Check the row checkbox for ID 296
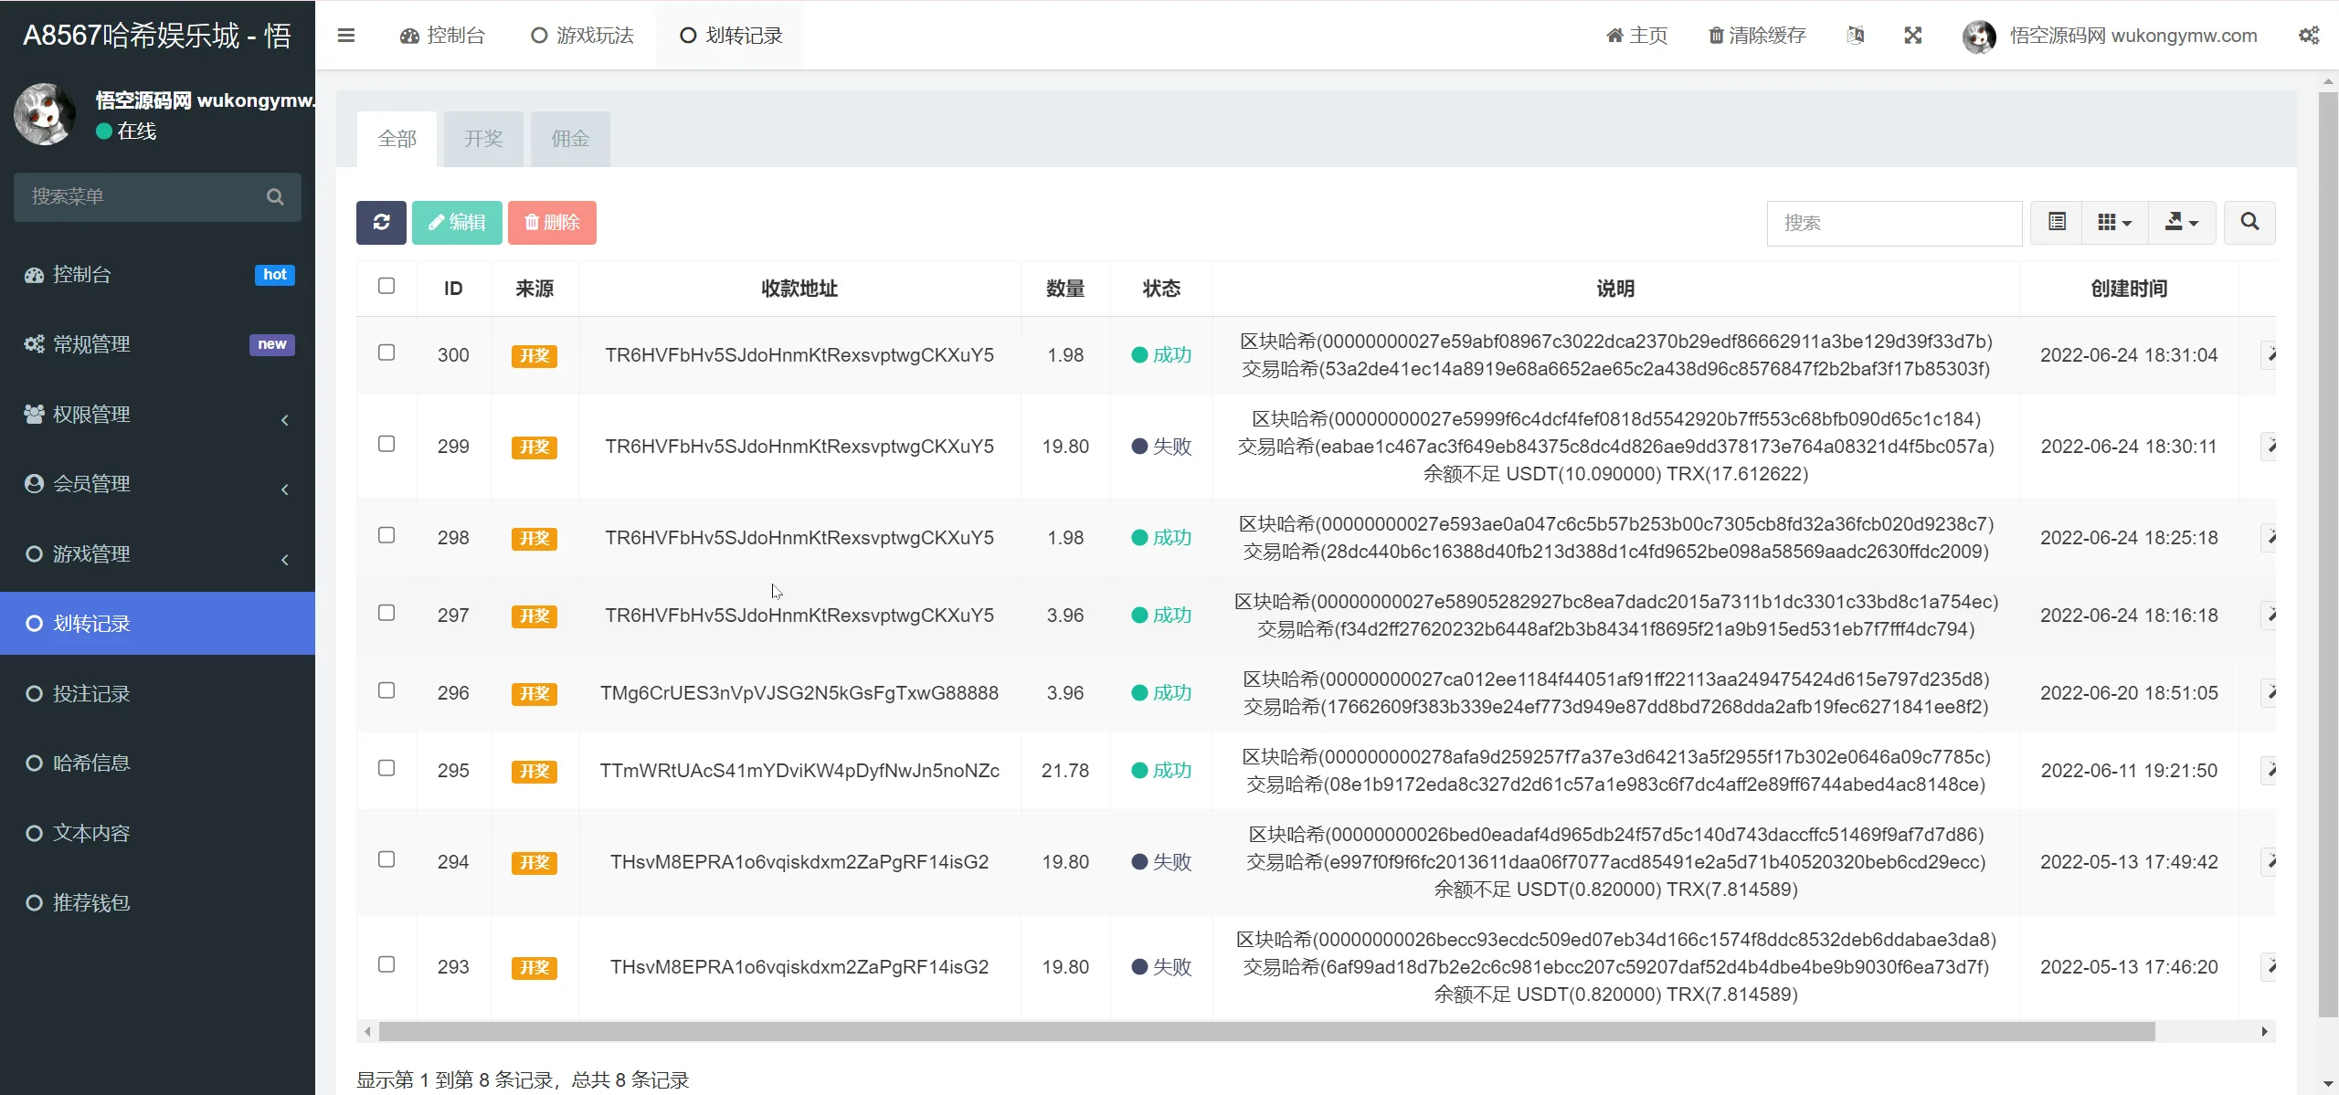 (x=386, y=690)
